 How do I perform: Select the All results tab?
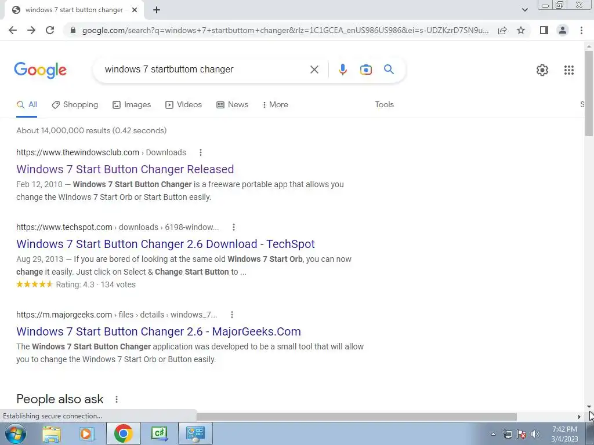27,105
